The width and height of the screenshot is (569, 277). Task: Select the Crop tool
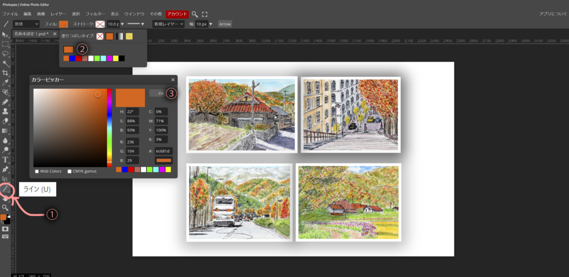point(6,73)
